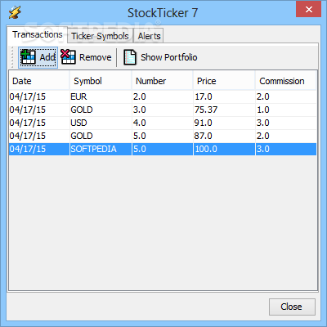Click the price 100.0 cell
This screenshot has width=327, height=327.
[224, 149]
